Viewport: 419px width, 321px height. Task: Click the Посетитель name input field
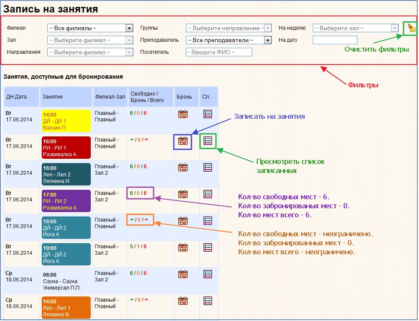(x=219, y=52)
